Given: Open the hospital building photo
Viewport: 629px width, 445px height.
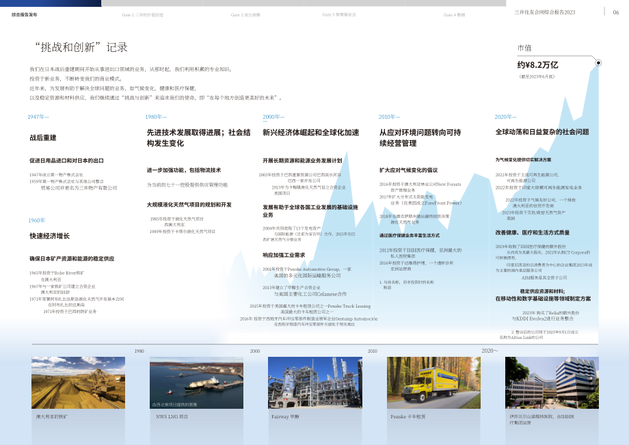Looking at the screenshot, I should 552,383.
